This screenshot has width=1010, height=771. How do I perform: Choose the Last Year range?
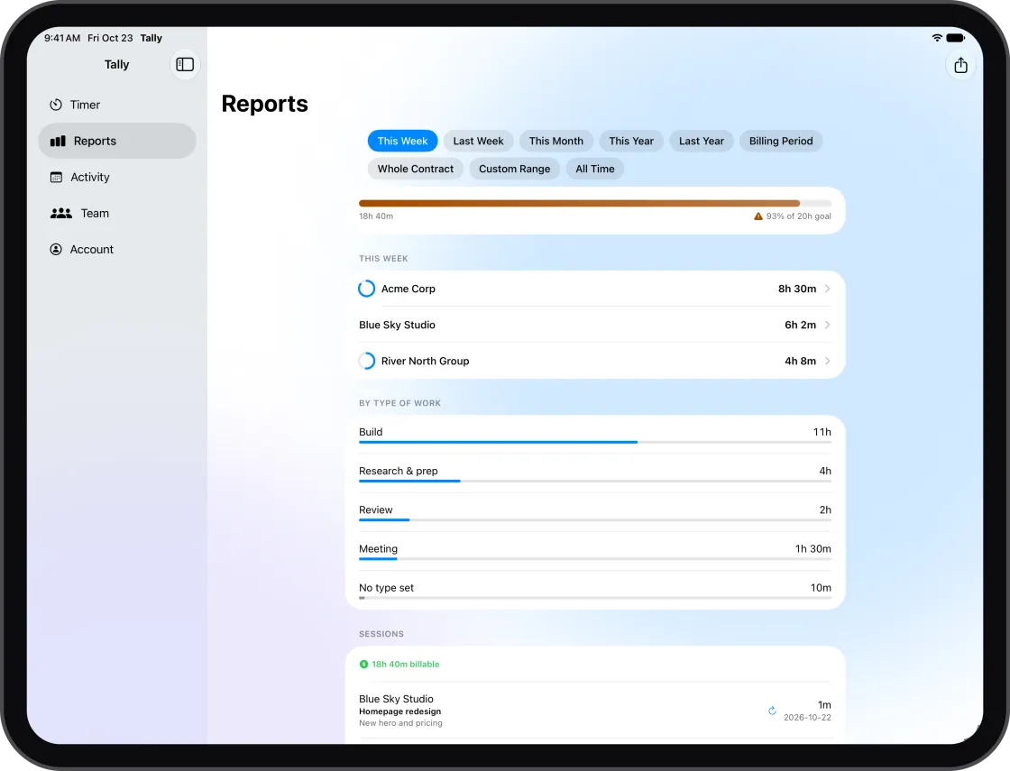coord(702,141)
